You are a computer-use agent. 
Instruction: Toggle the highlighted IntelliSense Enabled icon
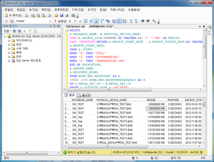[x=96, y=21]
